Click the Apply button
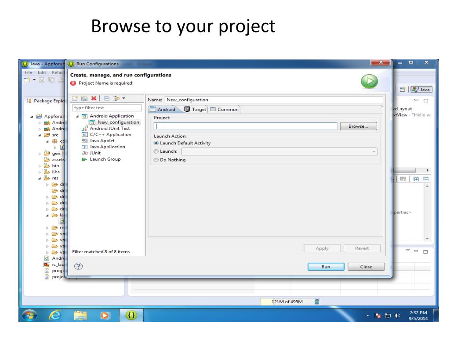450x337 pixels. coord(322,248)
